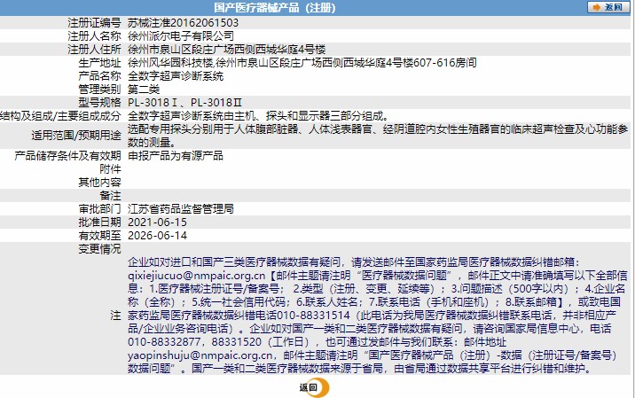
Task: Click the 注 label beside the notice
Action: (115, 316)
